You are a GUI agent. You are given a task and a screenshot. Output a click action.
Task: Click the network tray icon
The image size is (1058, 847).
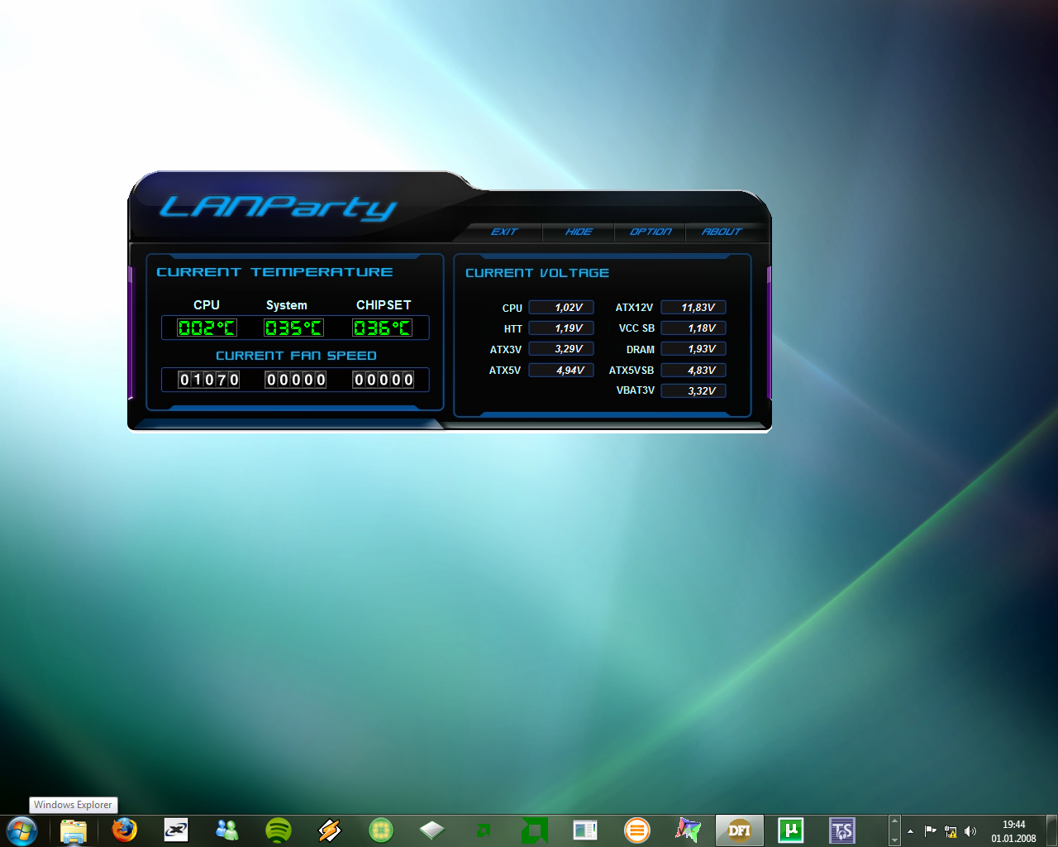[x=951, y=831]
